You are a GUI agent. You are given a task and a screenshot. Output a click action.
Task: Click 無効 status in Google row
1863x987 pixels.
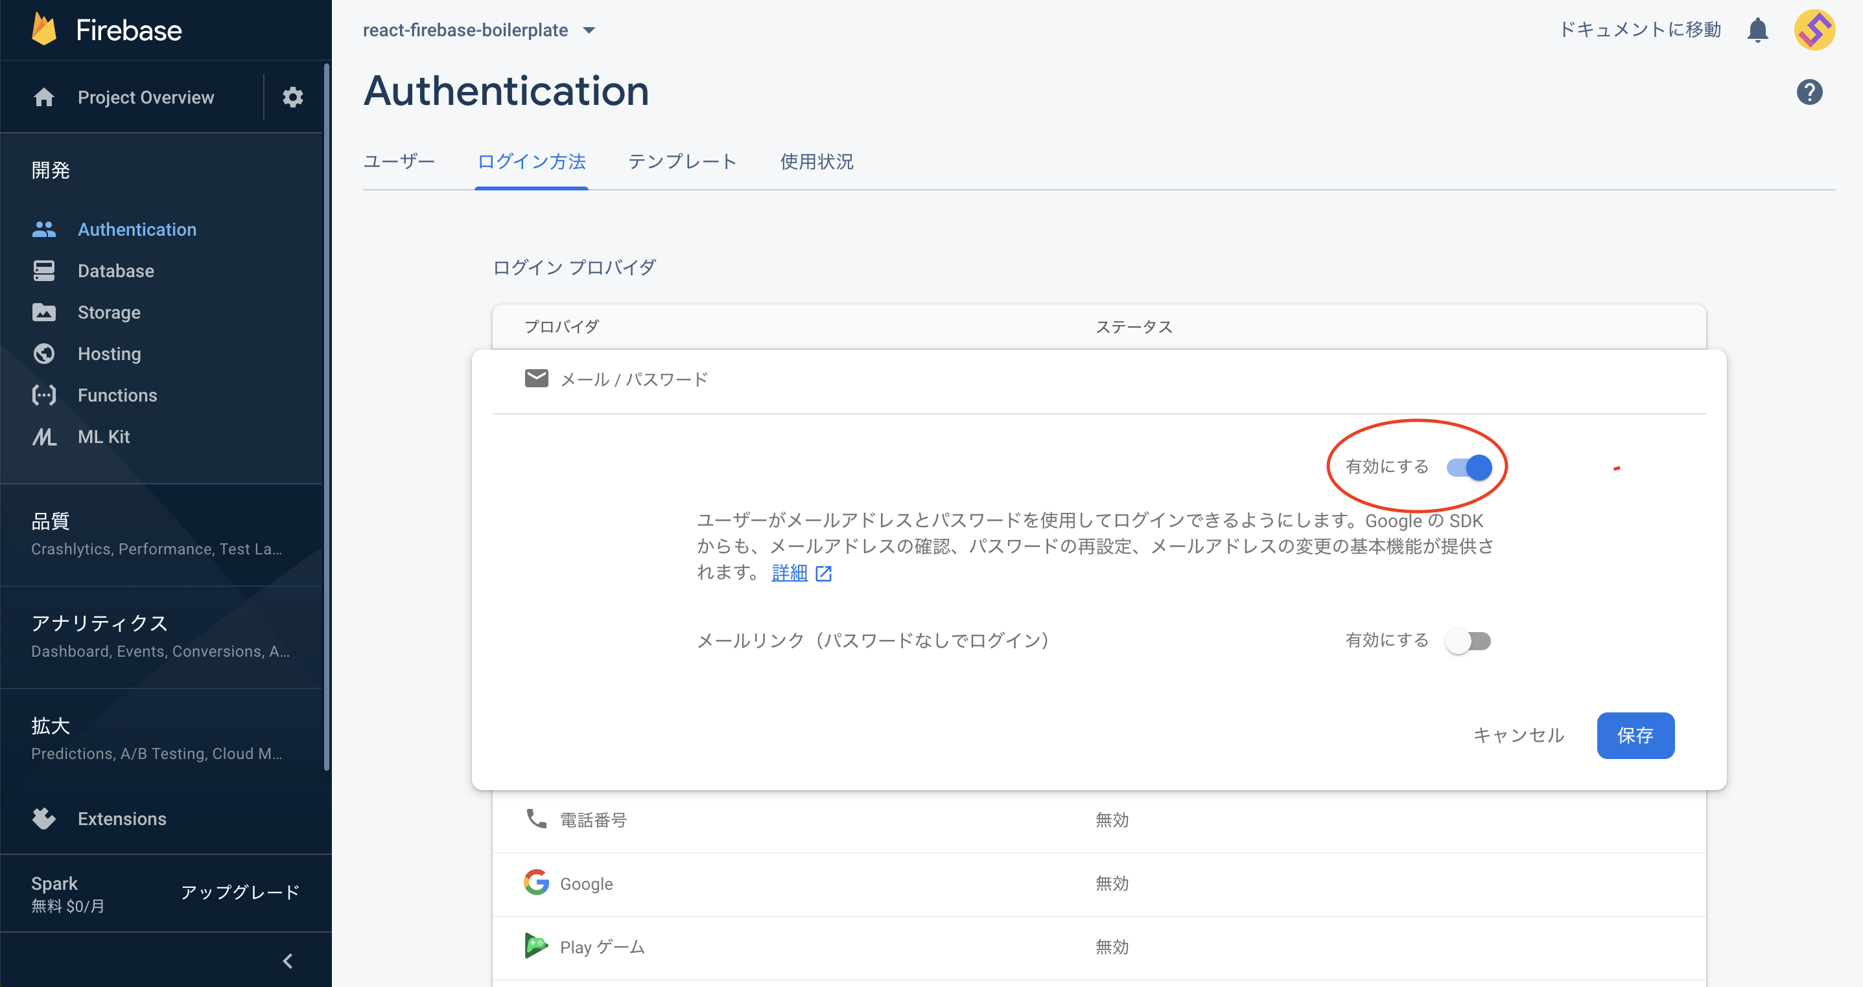(x=1112, y=883)
